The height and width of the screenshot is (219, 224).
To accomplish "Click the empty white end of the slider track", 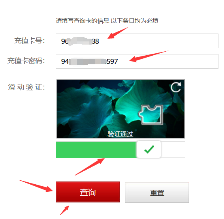I will [x=173, y=150].
